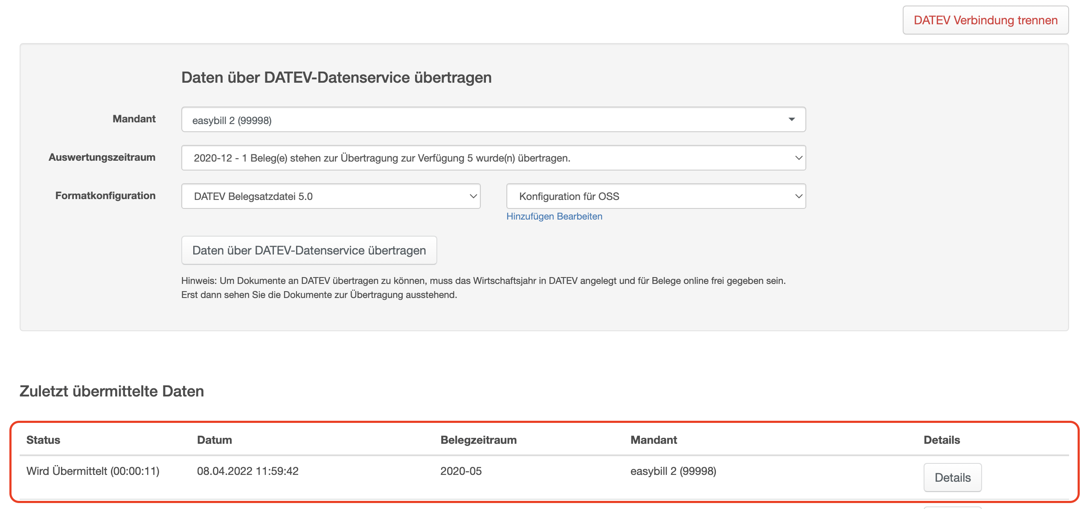
Task: Click the Details column header
Action: click(x=942, y=440)
